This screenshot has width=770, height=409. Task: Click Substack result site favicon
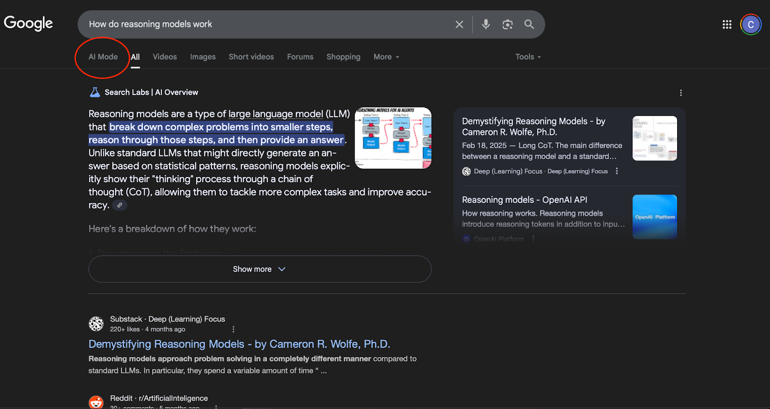[x=96, y=324]
